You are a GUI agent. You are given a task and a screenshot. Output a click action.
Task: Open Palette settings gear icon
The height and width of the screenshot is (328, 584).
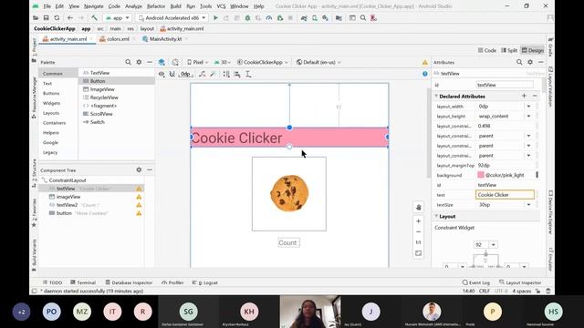pos(139,62)
